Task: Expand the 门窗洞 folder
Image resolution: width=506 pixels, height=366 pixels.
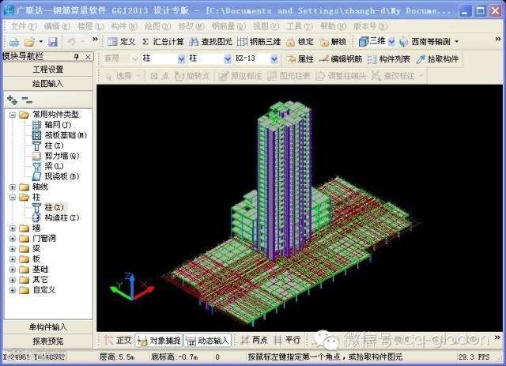Action: [x=13, y=239]
